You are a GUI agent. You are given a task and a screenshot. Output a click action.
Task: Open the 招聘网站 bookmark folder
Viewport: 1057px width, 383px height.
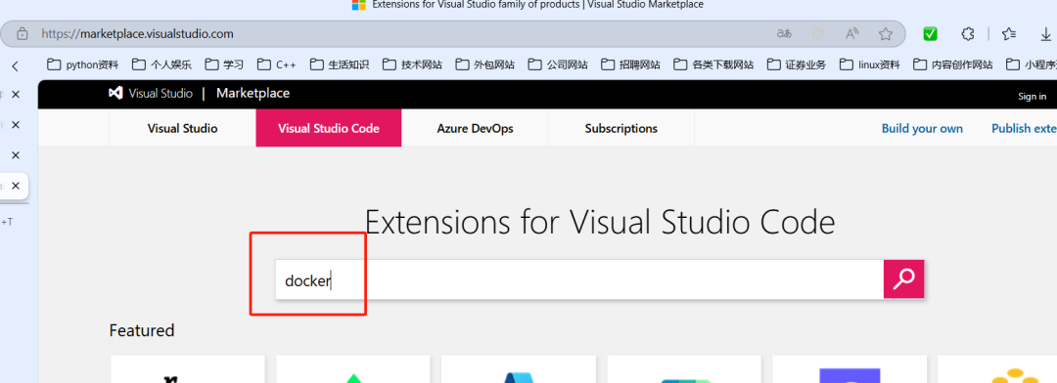click(630, 64)
